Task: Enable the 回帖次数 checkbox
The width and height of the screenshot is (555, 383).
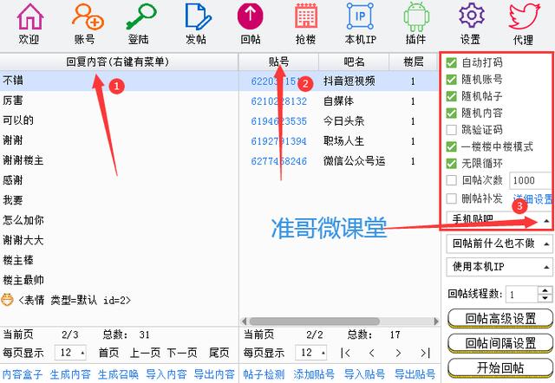Action: pyautogui.click(x=451, y=180)
